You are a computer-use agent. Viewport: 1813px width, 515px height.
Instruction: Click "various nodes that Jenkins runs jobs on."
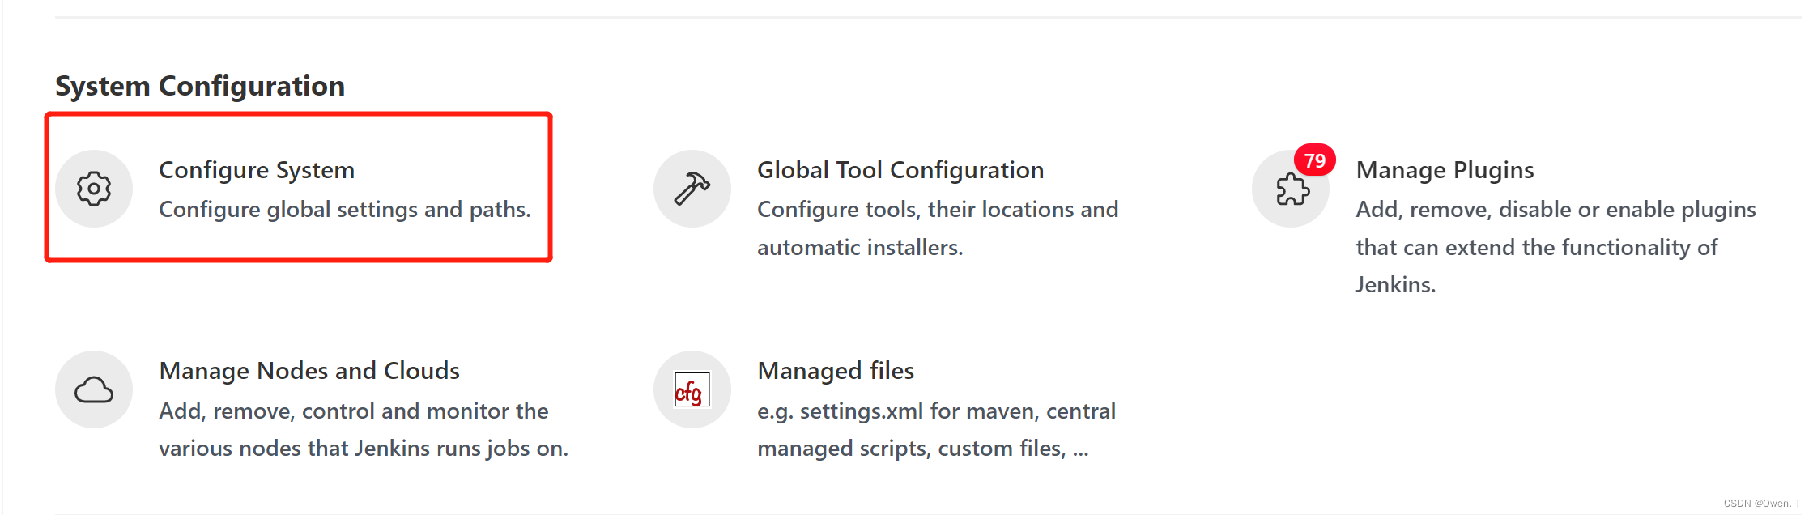coord(364,449)
